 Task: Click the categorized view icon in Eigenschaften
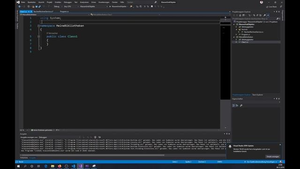click(233, 106)
